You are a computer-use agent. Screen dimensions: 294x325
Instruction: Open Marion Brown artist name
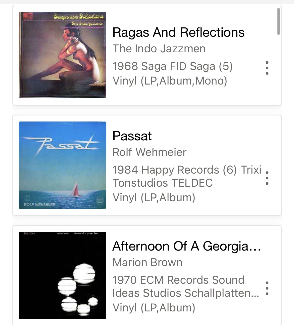click(x=148, y=262)
